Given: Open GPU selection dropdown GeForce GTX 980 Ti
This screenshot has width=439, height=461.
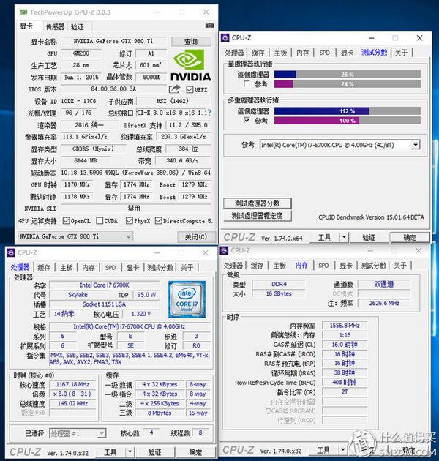Looking at the screenshot, I should [x=75, y=236].
